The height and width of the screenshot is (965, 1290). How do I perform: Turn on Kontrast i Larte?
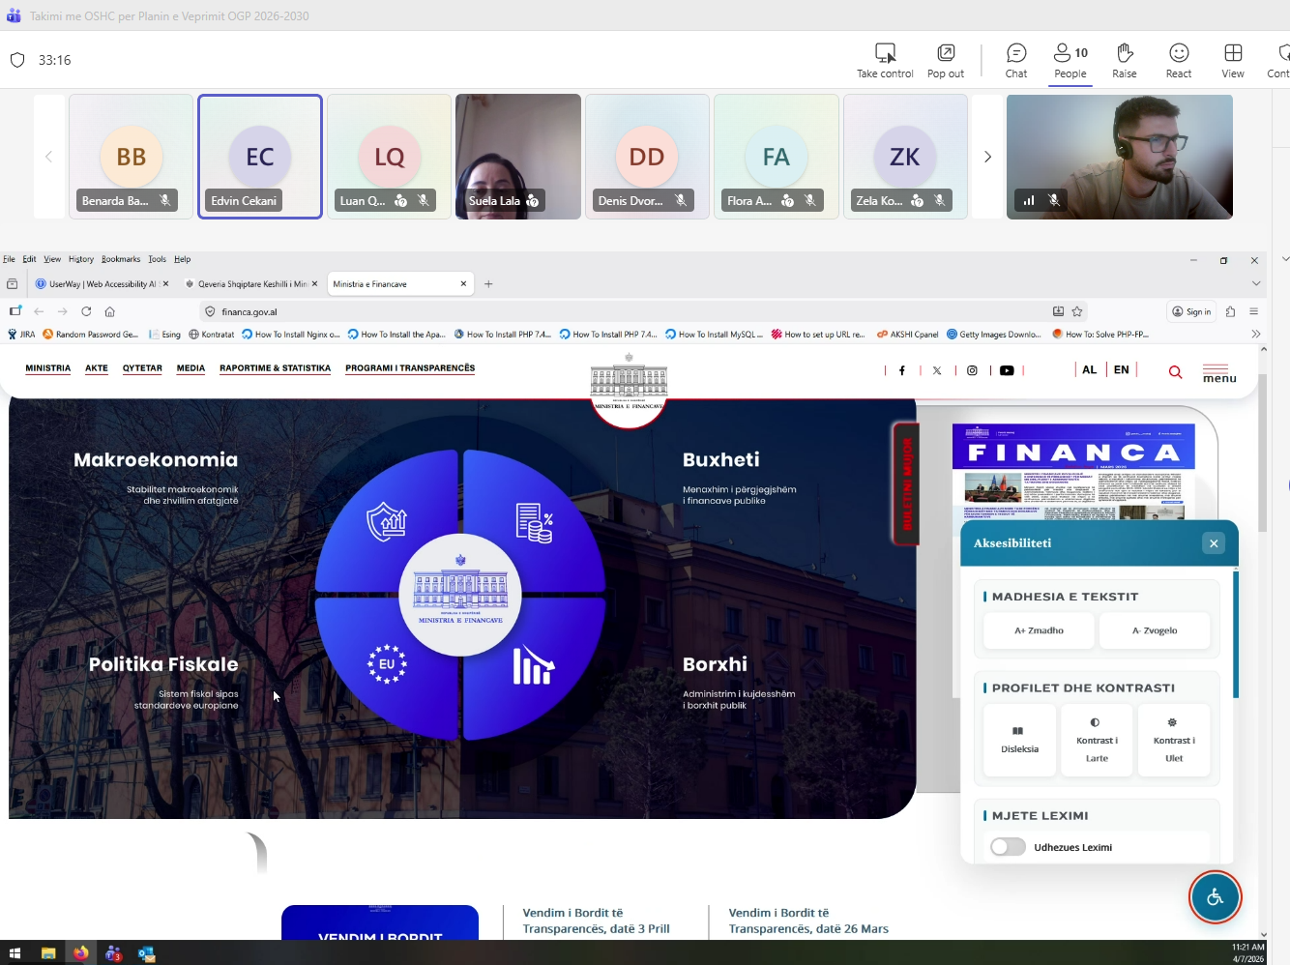click(1097, 740)
